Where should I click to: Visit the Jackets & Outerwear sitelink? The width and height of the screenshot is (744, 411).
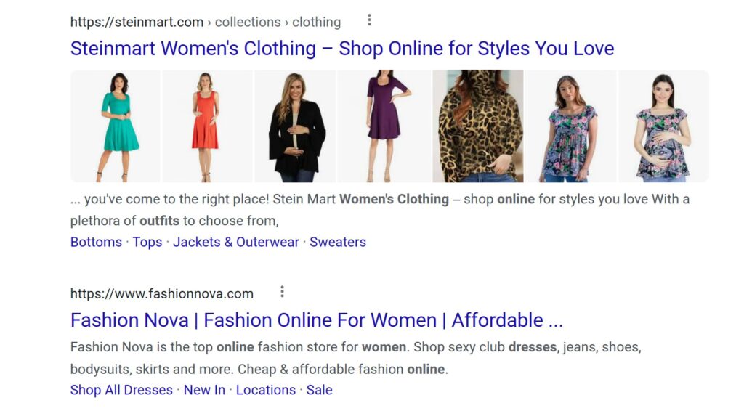point(236,243)
